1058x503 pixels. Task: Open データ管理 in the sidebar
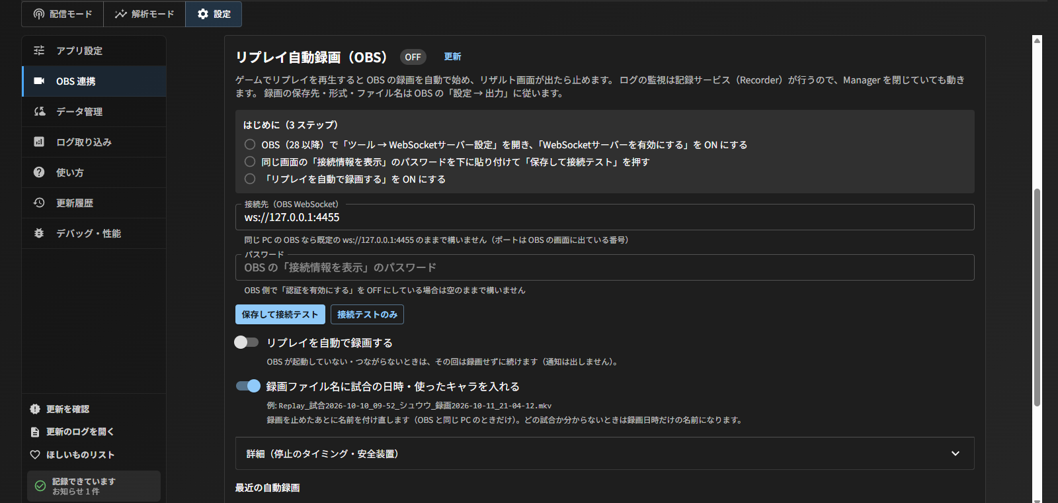point(94,111)
